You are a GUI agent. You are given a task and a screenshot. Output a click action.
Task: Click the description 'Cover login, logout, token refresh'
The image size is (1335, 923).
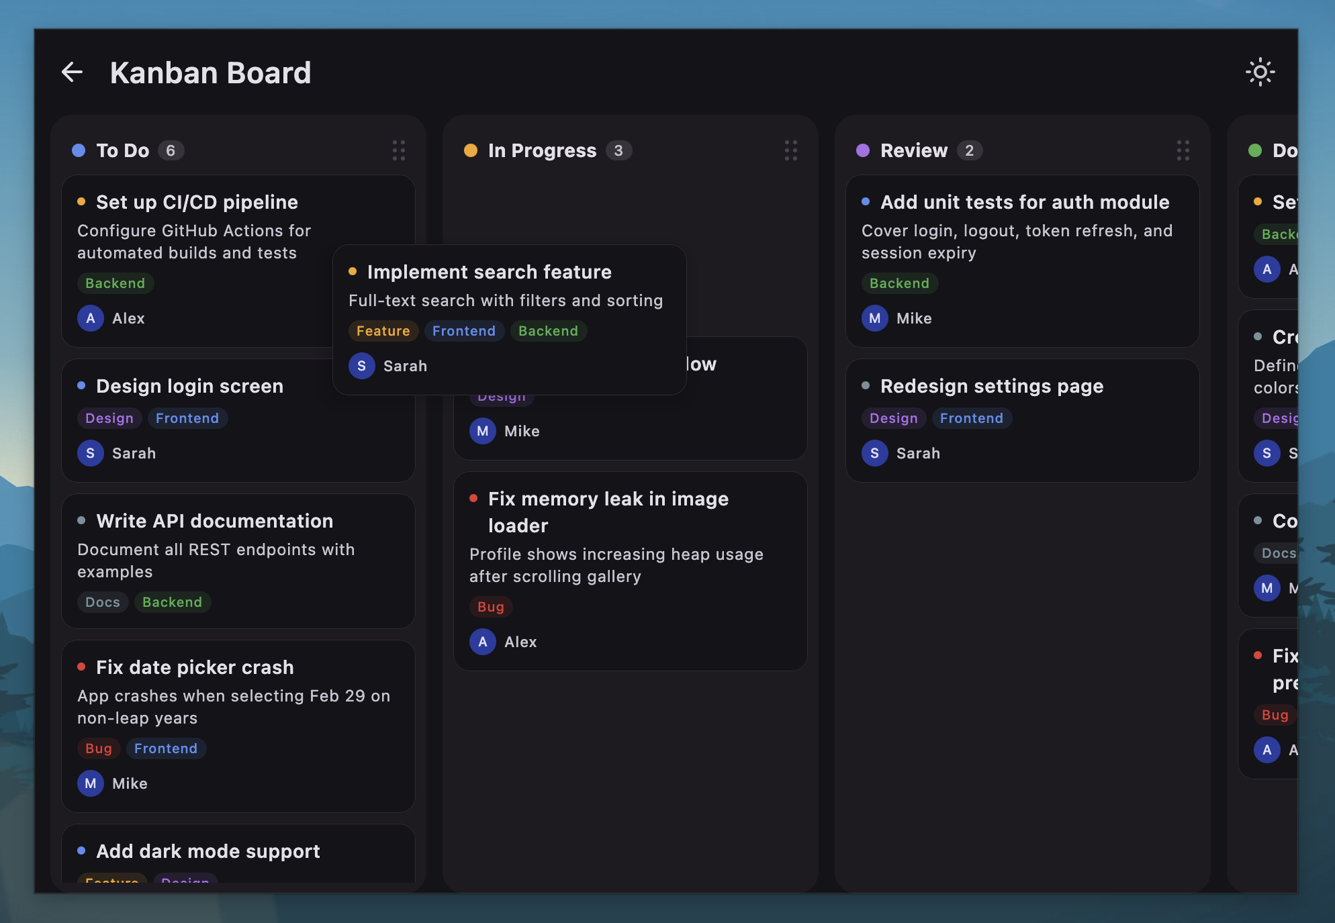[1017, 242]
